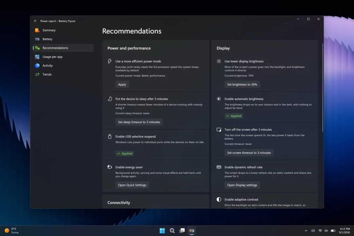The height and width of the screenshot is (236, 354).
Task: Go back with the arrow icon
Action: pos(35,21)
